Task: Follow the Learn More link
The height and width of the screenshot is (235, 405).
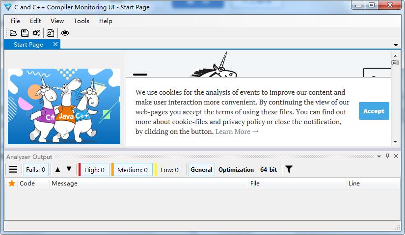Action: pyautogui.click(x=237, y=131)
